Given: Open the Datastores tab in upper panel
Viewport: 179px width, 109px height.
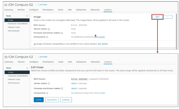Looking at the screenshot, I should tap(81, 10).
